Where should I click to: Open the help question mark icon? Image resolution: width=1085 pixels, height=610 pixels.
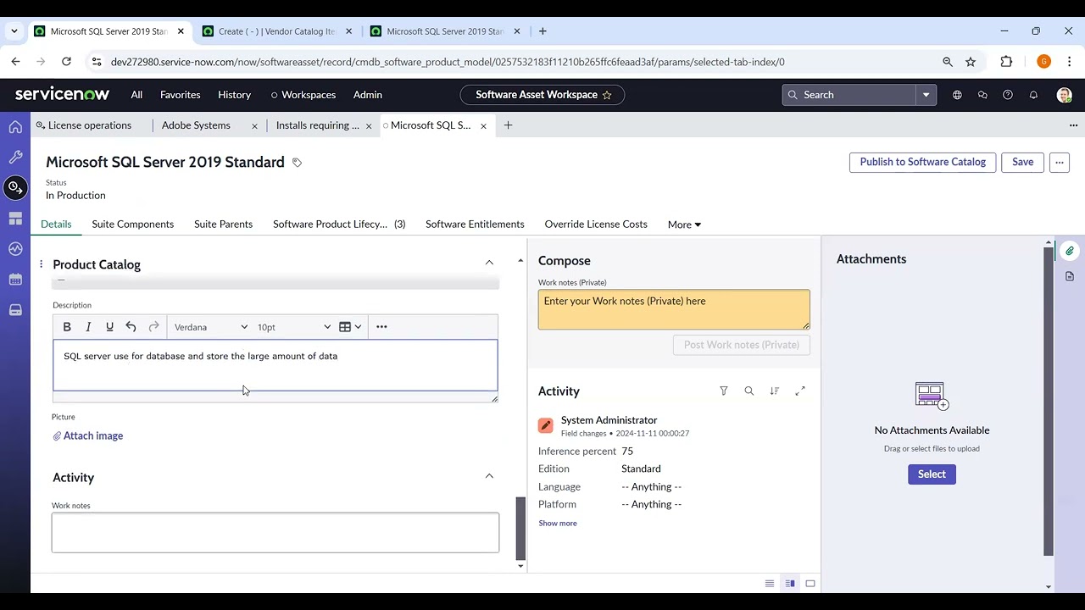tap(1008, 95)
